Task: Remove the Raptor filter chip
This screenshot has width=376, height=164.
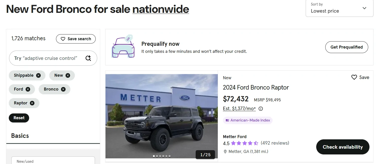Action: point(32,103)
